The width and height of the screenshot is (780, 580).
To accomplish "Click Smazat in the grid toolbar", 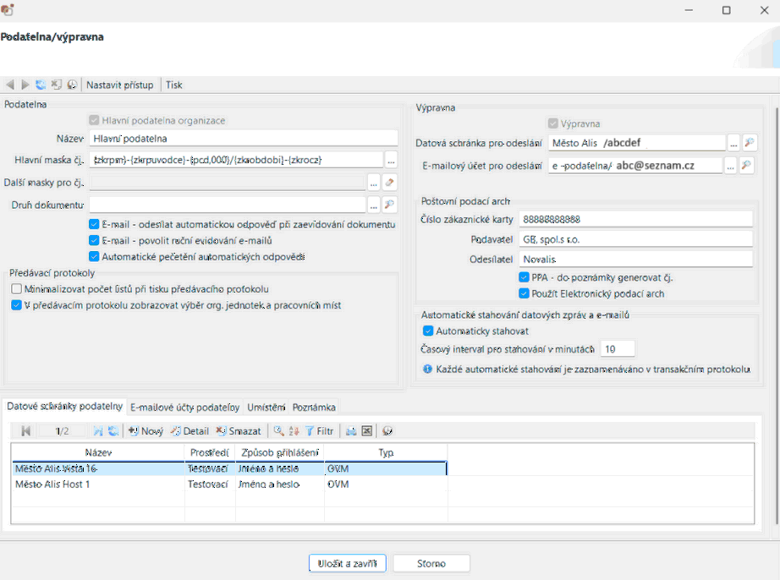I will 239,431.
